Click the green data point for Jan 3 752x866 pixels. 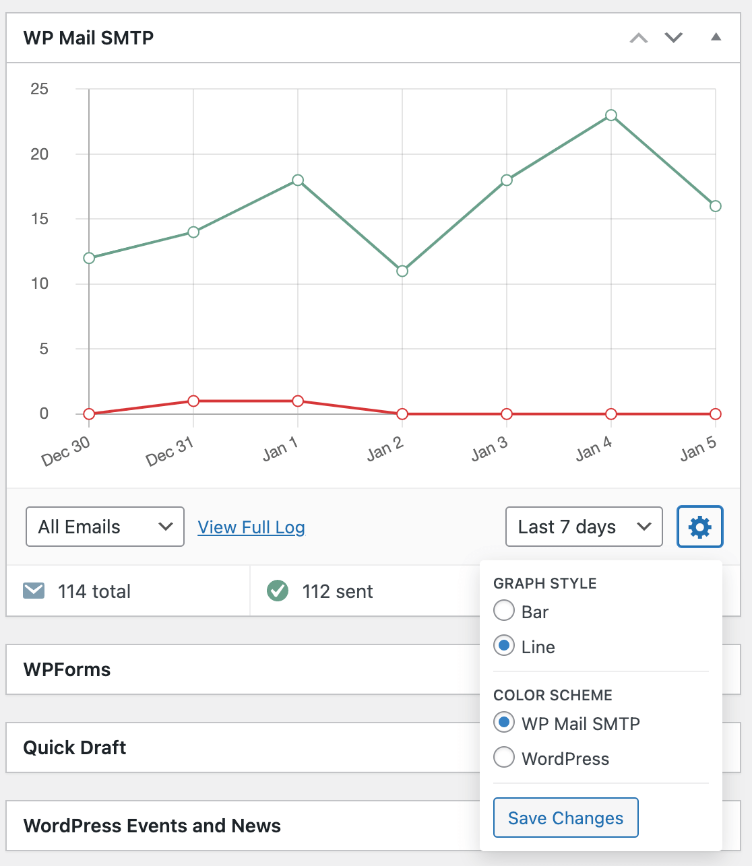click(x=507, y=180)
